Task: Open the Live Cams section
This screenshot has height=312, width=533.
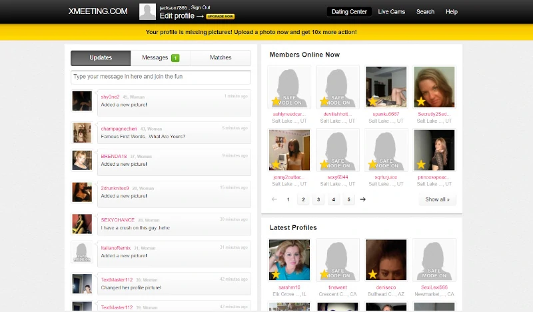Action: click(391, 11)
